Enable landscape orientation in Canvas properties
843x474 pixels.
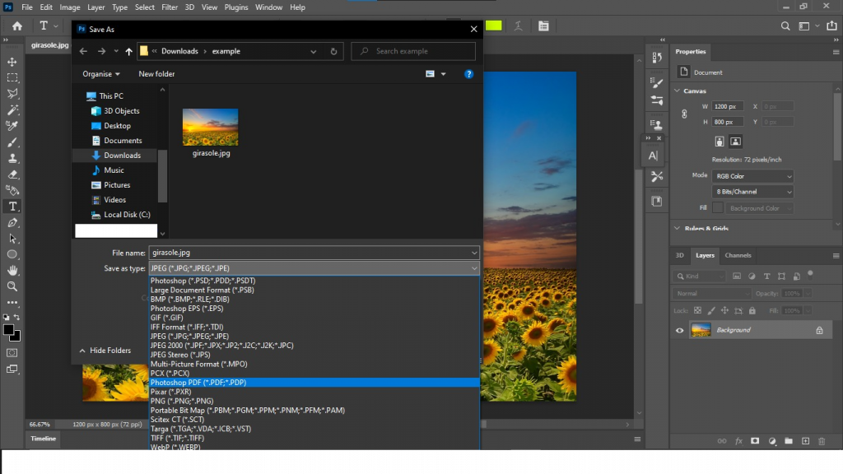(735, 142)
